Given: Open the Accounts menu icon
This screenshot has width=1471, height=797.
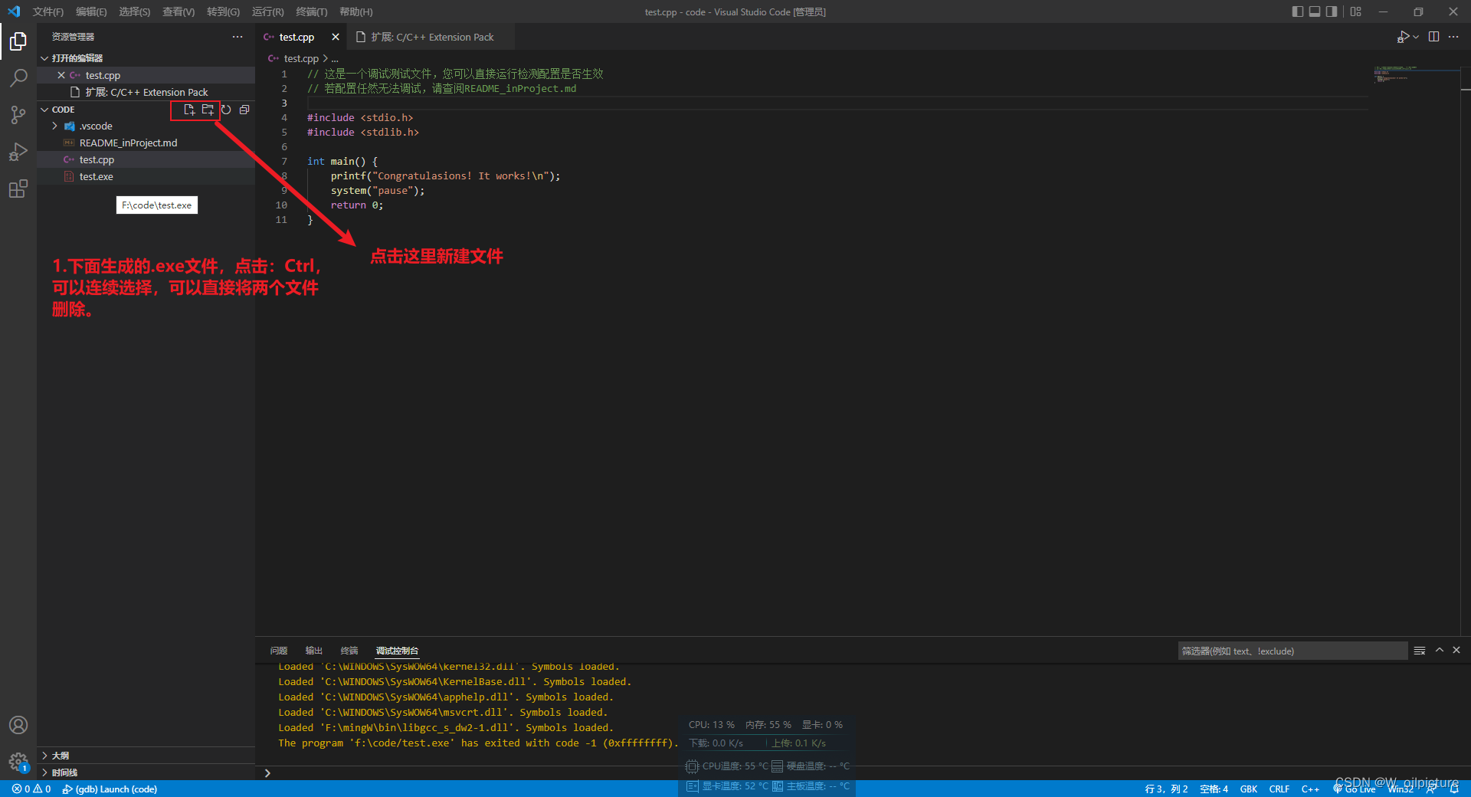Looking at the screenshot, I should (18, 725).
